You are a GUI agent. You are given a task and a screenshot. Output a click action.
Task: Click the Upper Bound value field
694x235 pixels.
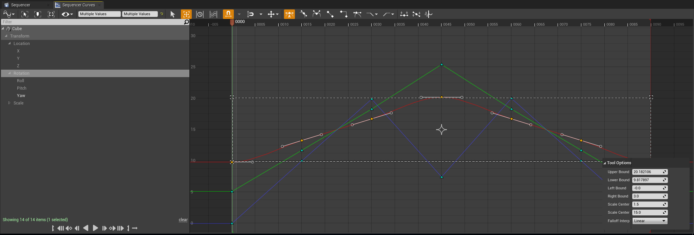pyautogui.click(x=647, y=172)
